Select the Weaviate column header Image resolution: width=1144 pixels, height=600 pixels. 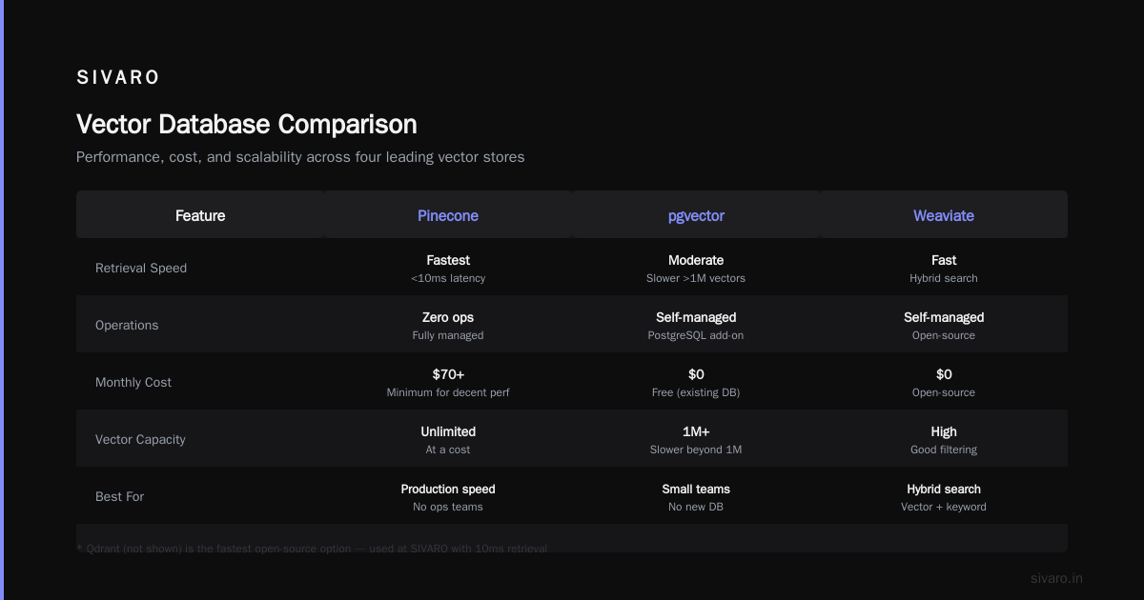pos(944,215)
